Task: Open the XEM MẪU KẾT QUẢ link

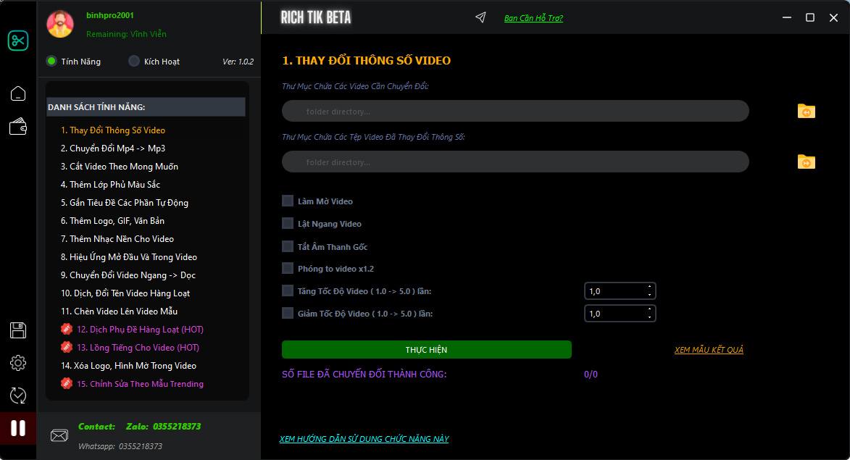Action: point(709,349)
